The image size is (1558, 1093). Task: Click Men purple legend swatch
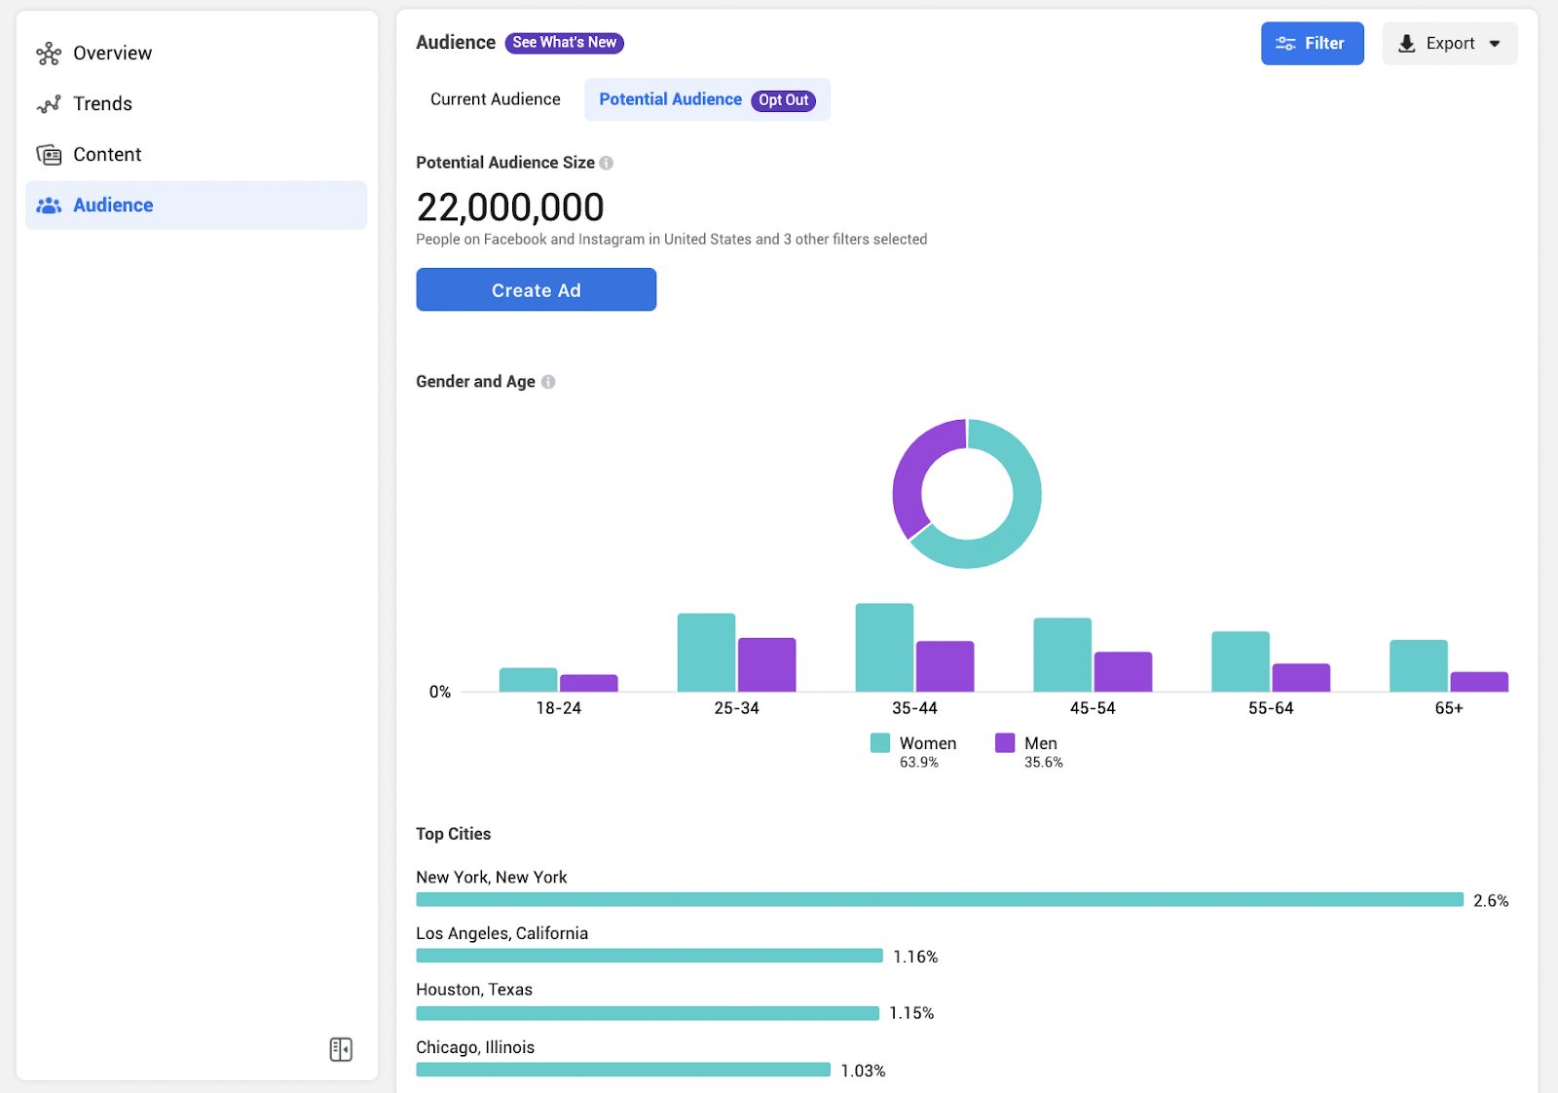[x=1005, y=743]
